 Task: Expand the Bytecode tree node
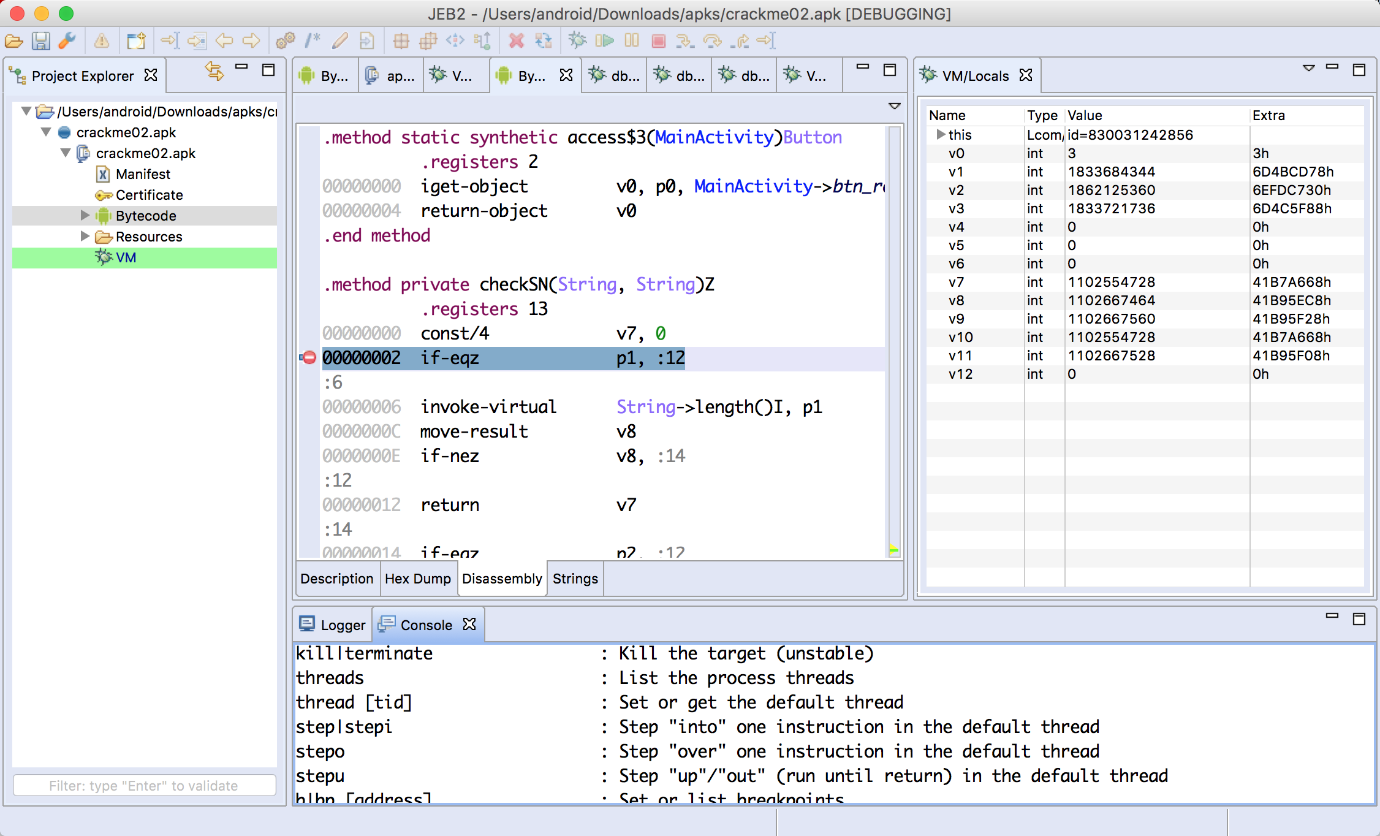coord(85,215)
